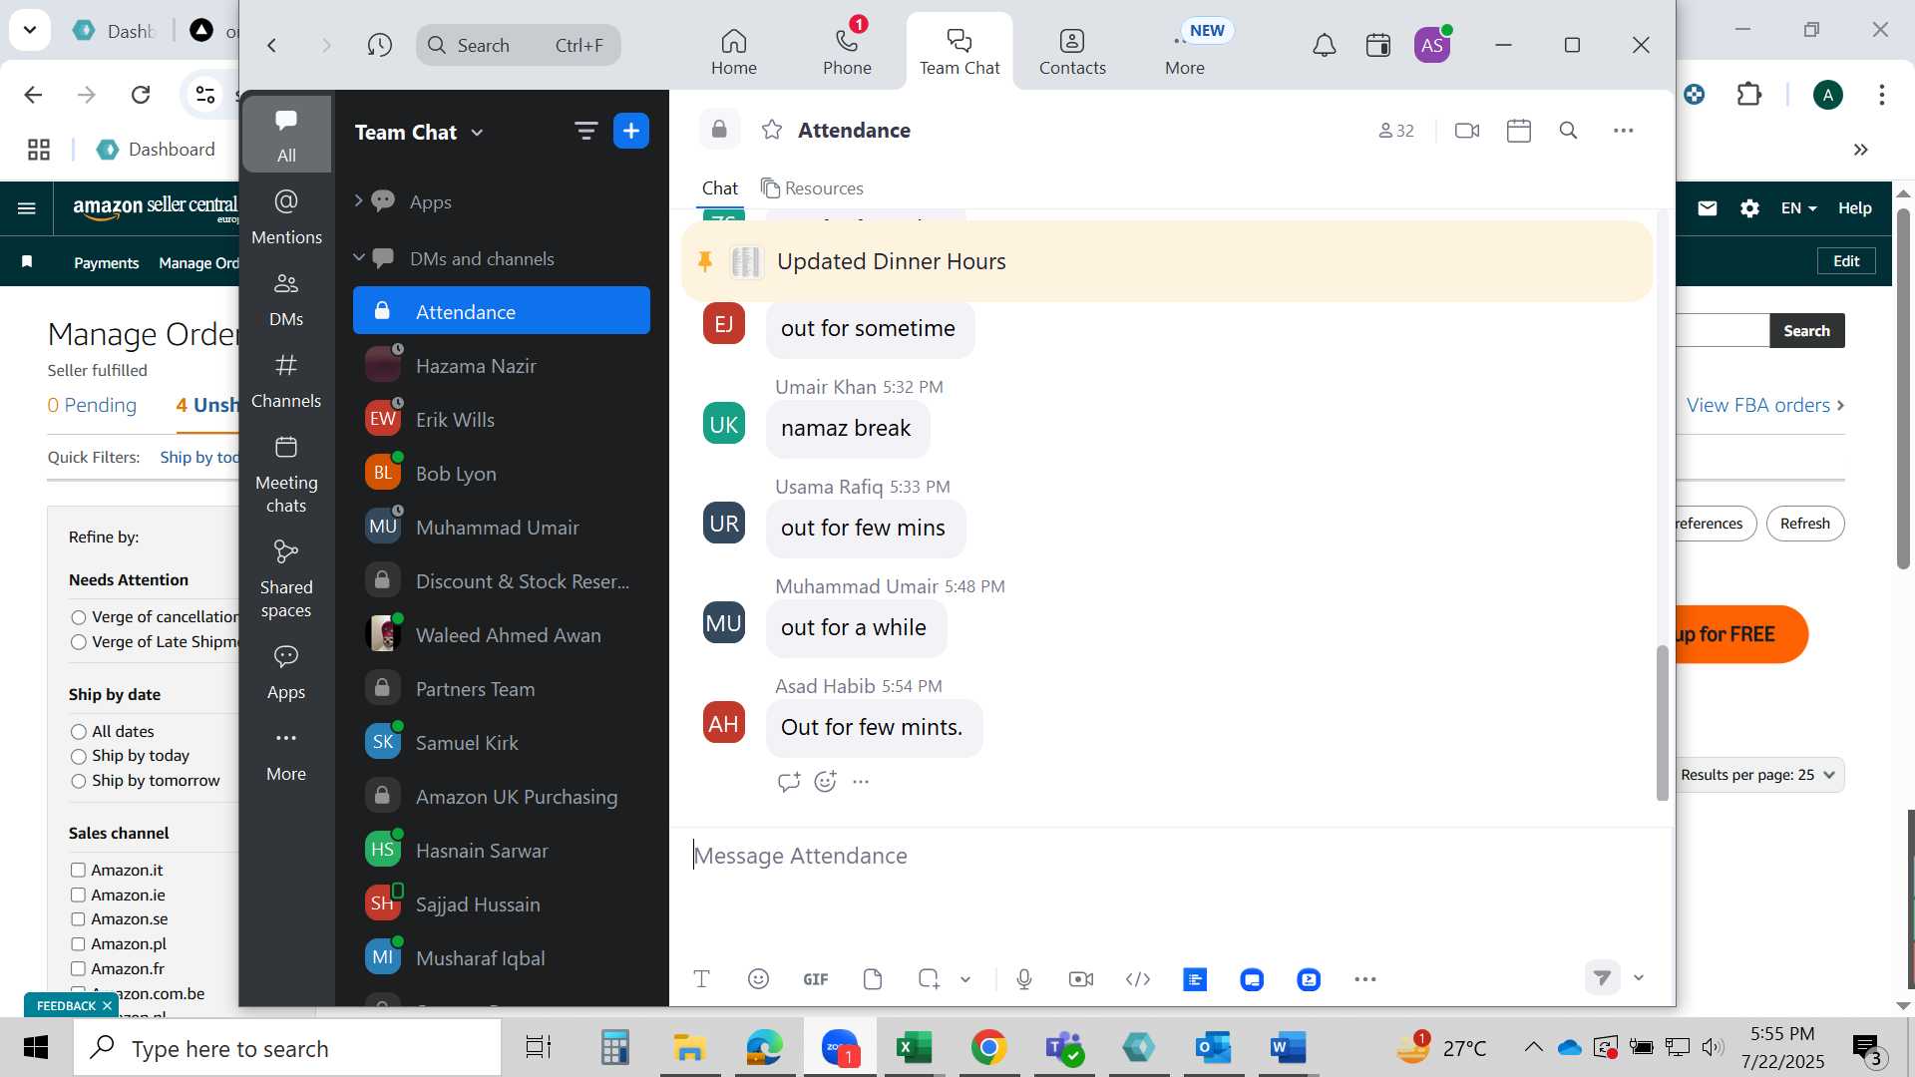View the 32 members of Attendance

1396,131
